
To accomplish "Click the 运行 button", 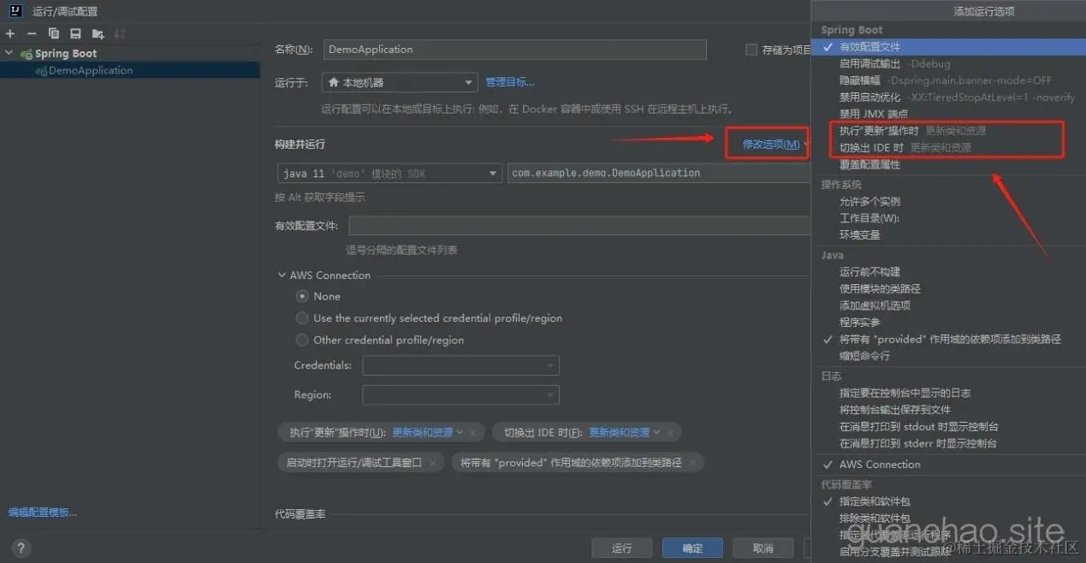I will coord(622,548).
